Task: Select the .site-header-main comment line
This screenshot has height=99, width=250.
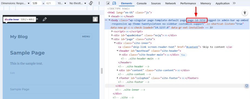Action: pyautogui.click(x=140, y=59)
